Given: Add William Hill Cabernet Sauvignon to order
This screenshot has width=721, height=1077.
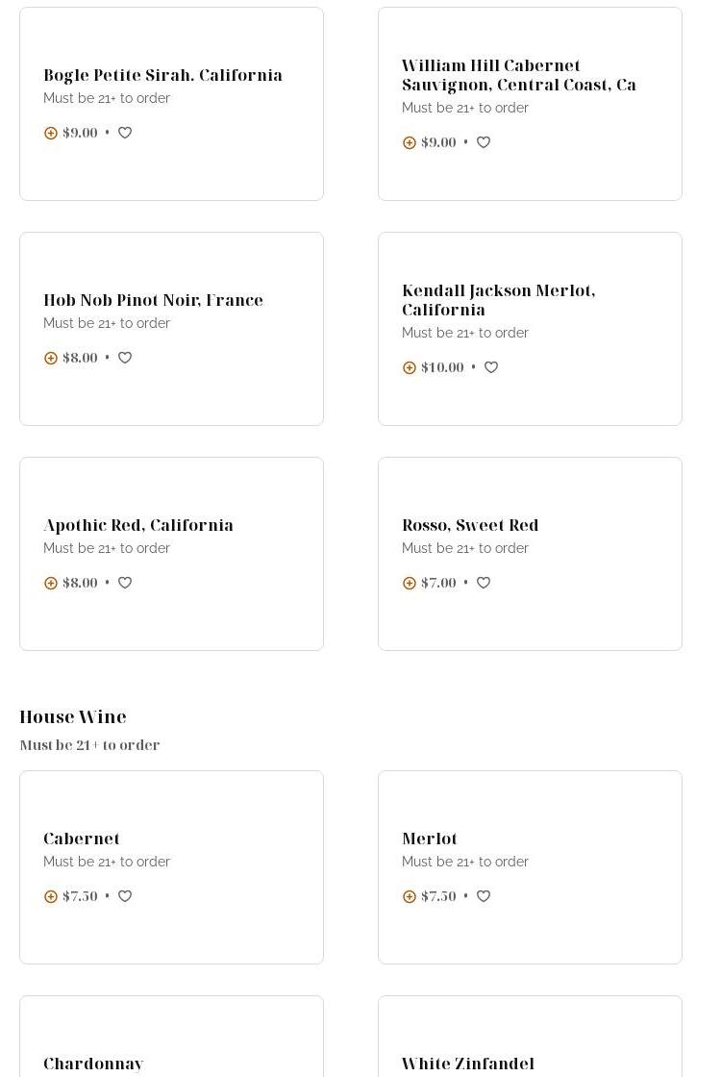Looking at the screenshot, I should coord(410,143).
